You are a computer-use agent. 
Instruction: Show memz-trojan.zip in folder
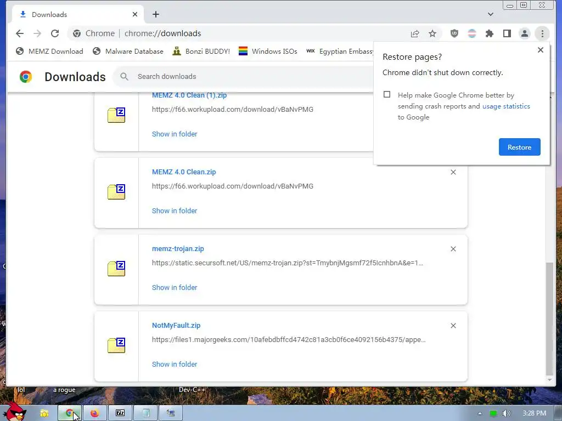(x=175, y=287)
